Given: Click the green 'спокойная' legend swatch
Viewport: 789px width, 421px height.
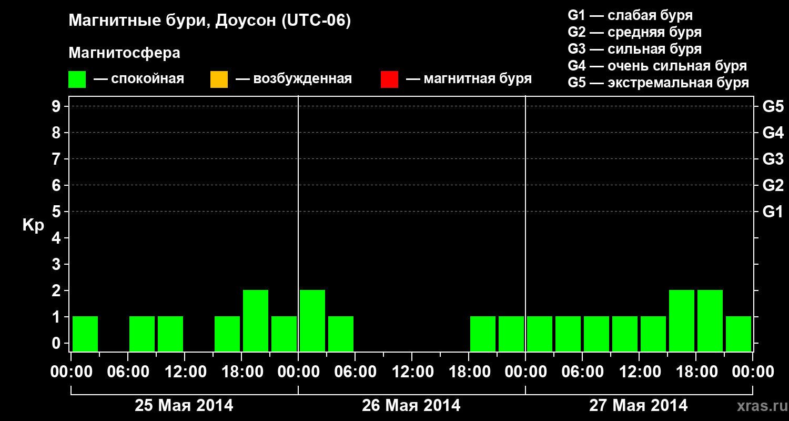Looking at the screenshot, I should (77, 79).
